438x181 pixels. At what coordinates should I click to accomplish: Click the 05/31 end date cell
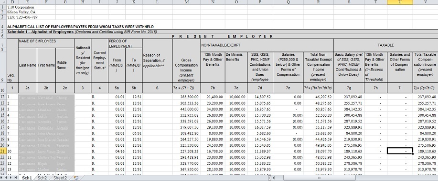pos(134,133)
